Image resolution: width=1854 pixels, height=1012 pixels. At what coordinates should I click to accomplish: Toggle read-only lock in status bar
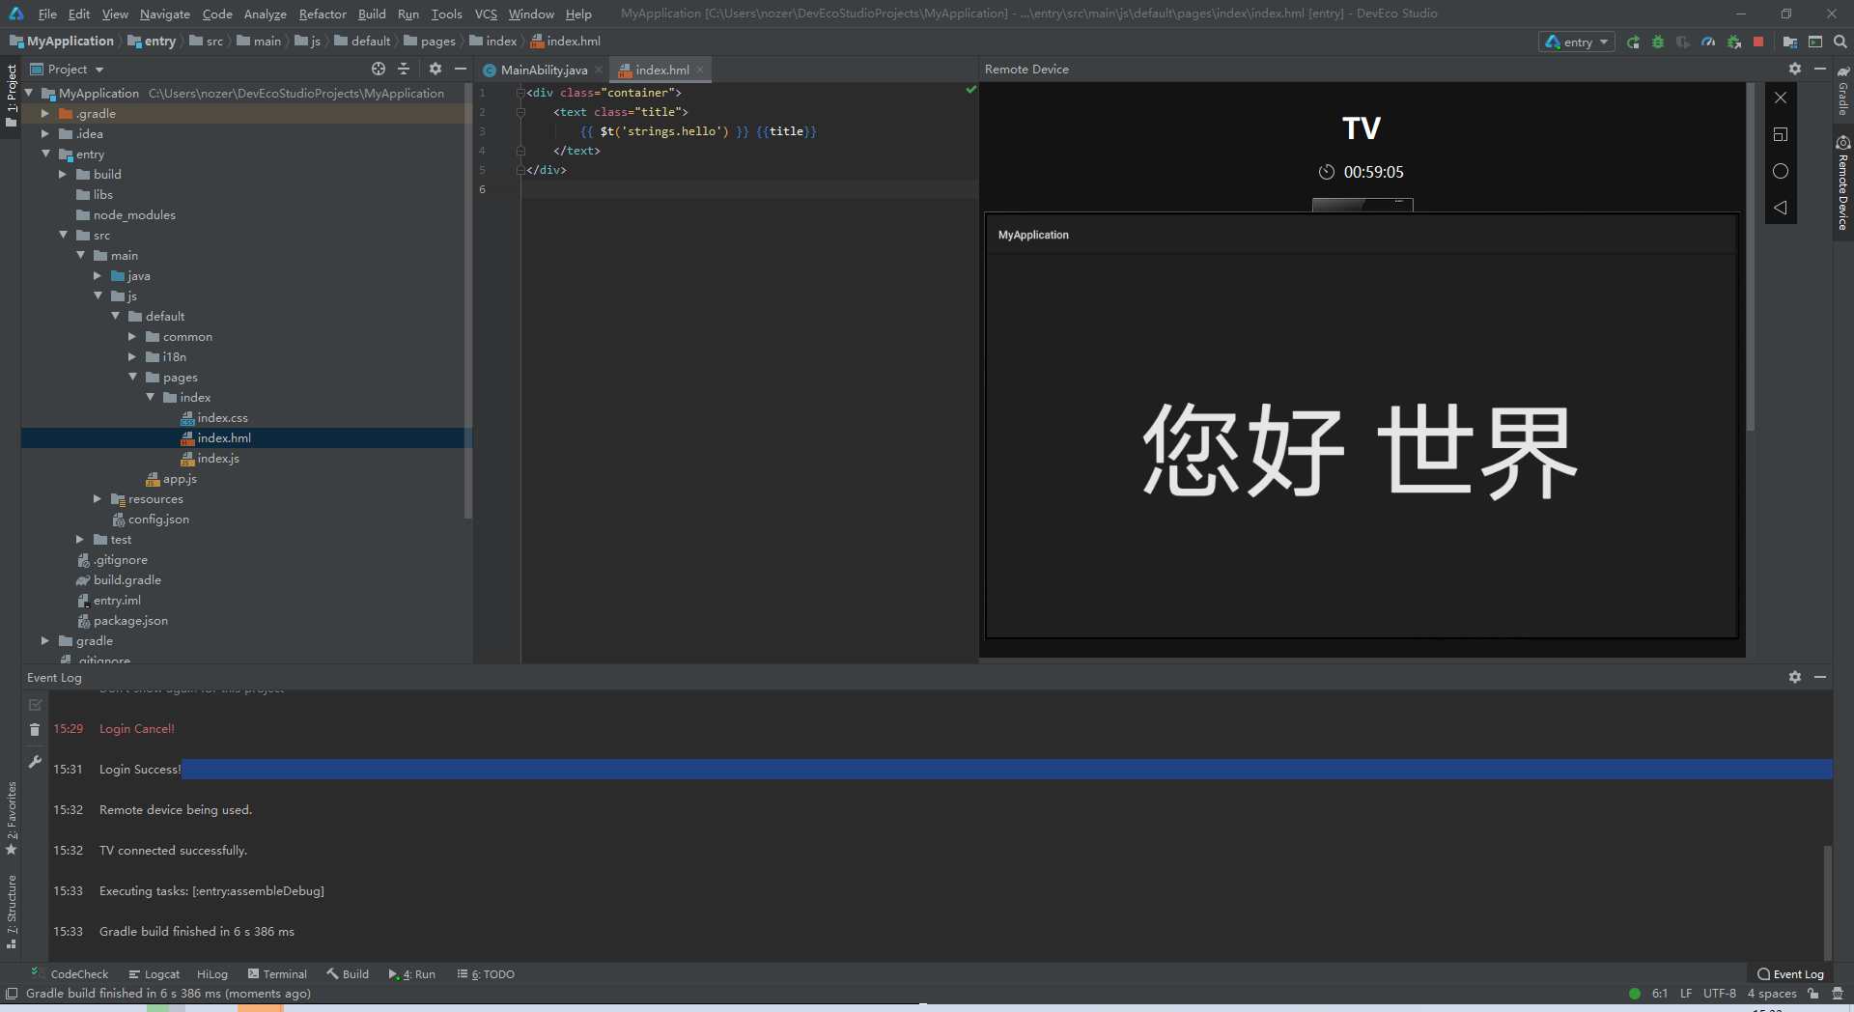[x=1813, y=994]
